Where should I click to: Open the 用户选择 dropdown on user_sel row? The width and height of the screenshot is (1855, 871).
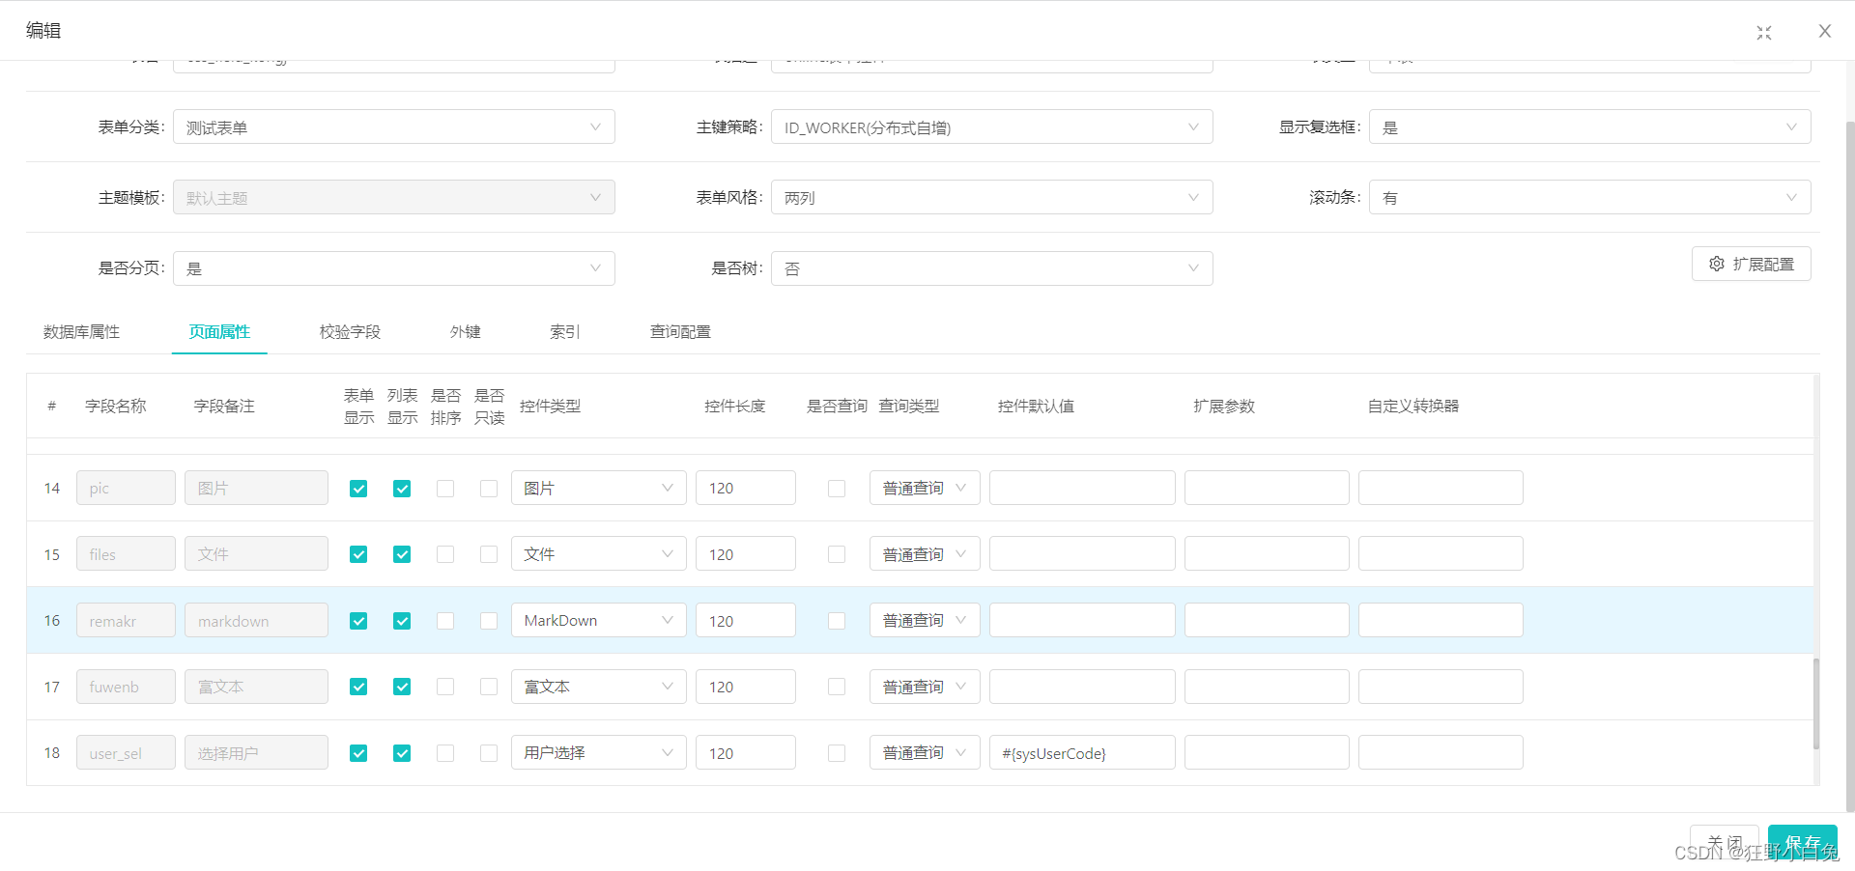pos(667,752)
